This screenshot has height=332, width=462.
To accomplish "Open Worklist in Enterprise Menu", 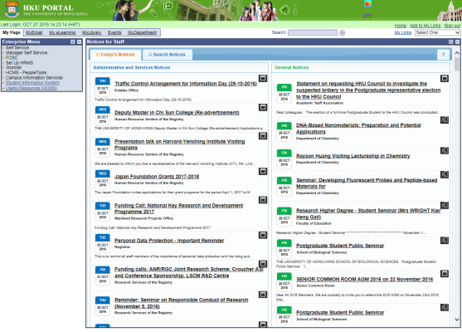I will [13, 67].
